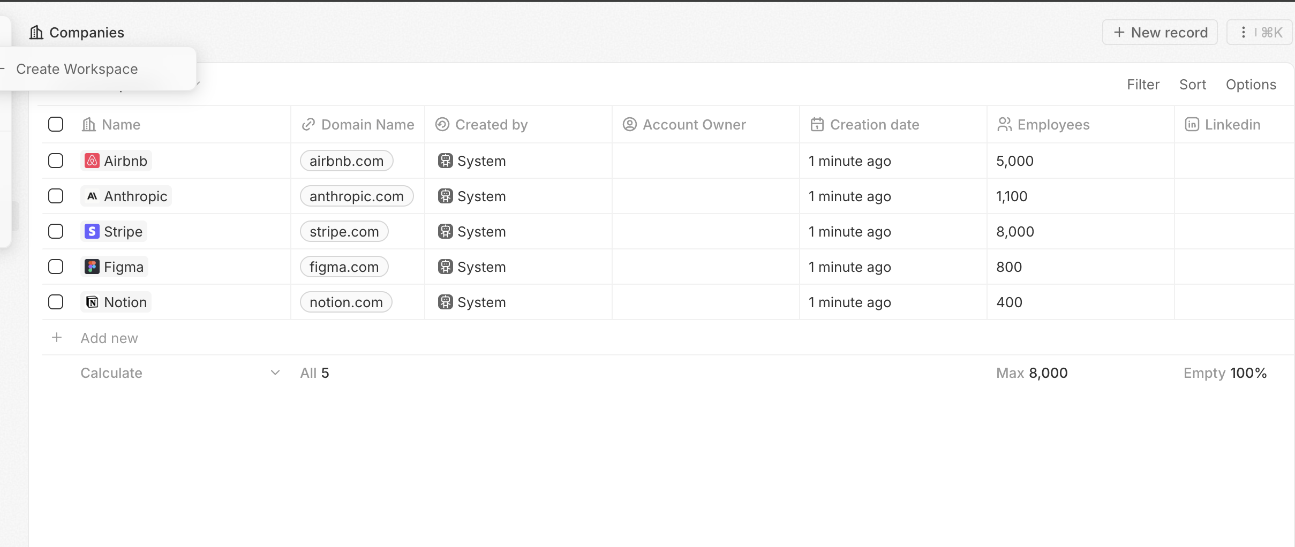1295x547 pixels.
Task: Open Employees column header menu
Action: pyautogui.click(x=1081, y=124)
